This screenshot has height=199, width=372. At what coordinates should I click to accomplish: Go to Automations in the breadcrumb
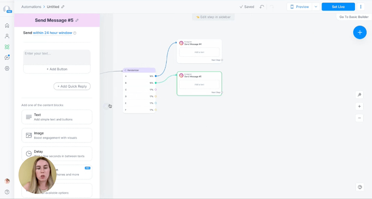33,7
